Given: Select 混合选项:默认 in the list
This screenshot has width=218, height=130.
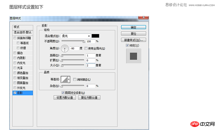Looking at the screenshot, I should [x=23, y=33].
